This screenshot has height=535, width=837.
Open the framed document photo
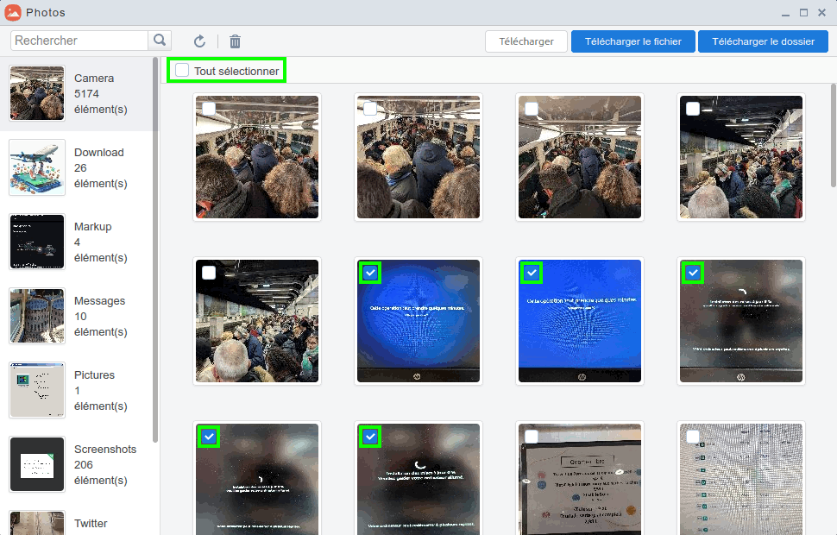pyautogui.click(x=580, y=480)
